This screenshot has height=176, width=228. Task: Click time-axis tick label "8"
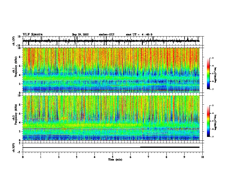click(166, 157)
